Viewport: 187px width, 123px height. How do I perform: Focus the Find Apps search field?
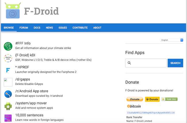146,63
